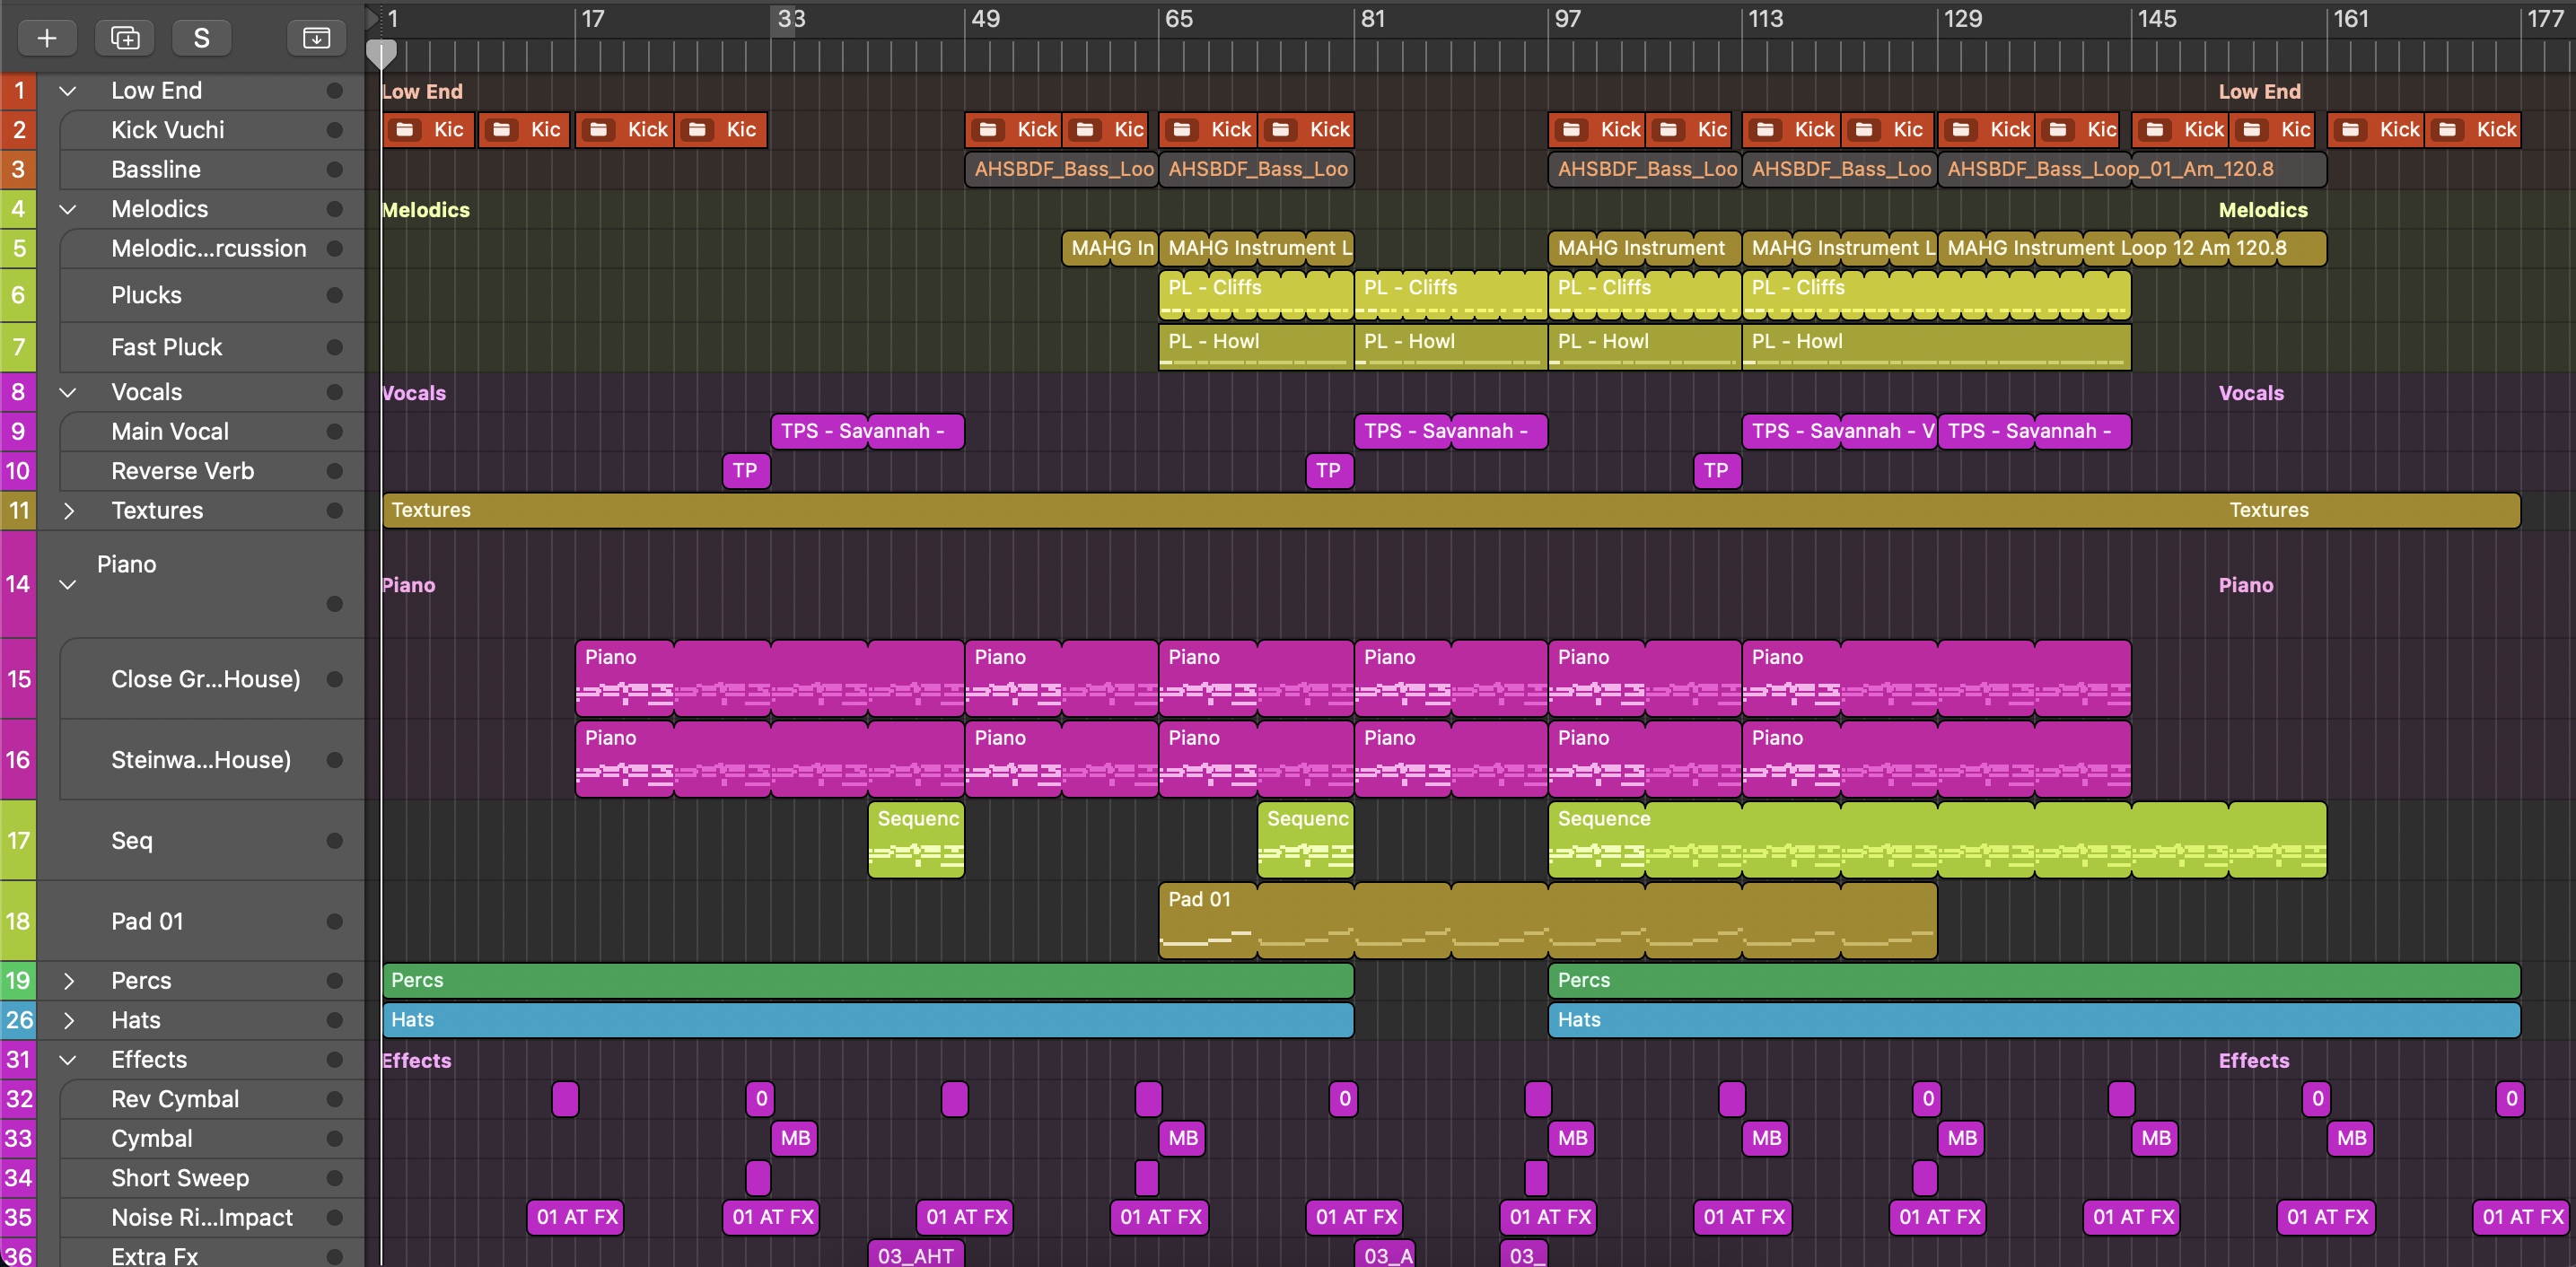Select the first PL - Cliffs region
This screenshot has width=2576, height=1267.
pos(1256,295)
